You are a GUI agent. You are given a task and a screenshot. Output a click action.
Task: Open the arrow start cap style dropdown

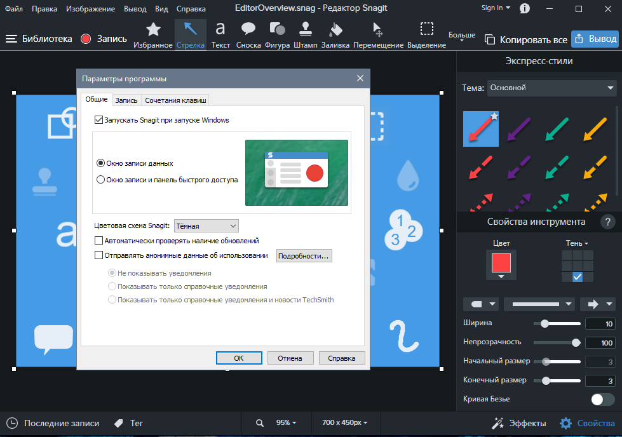point(482,304)
